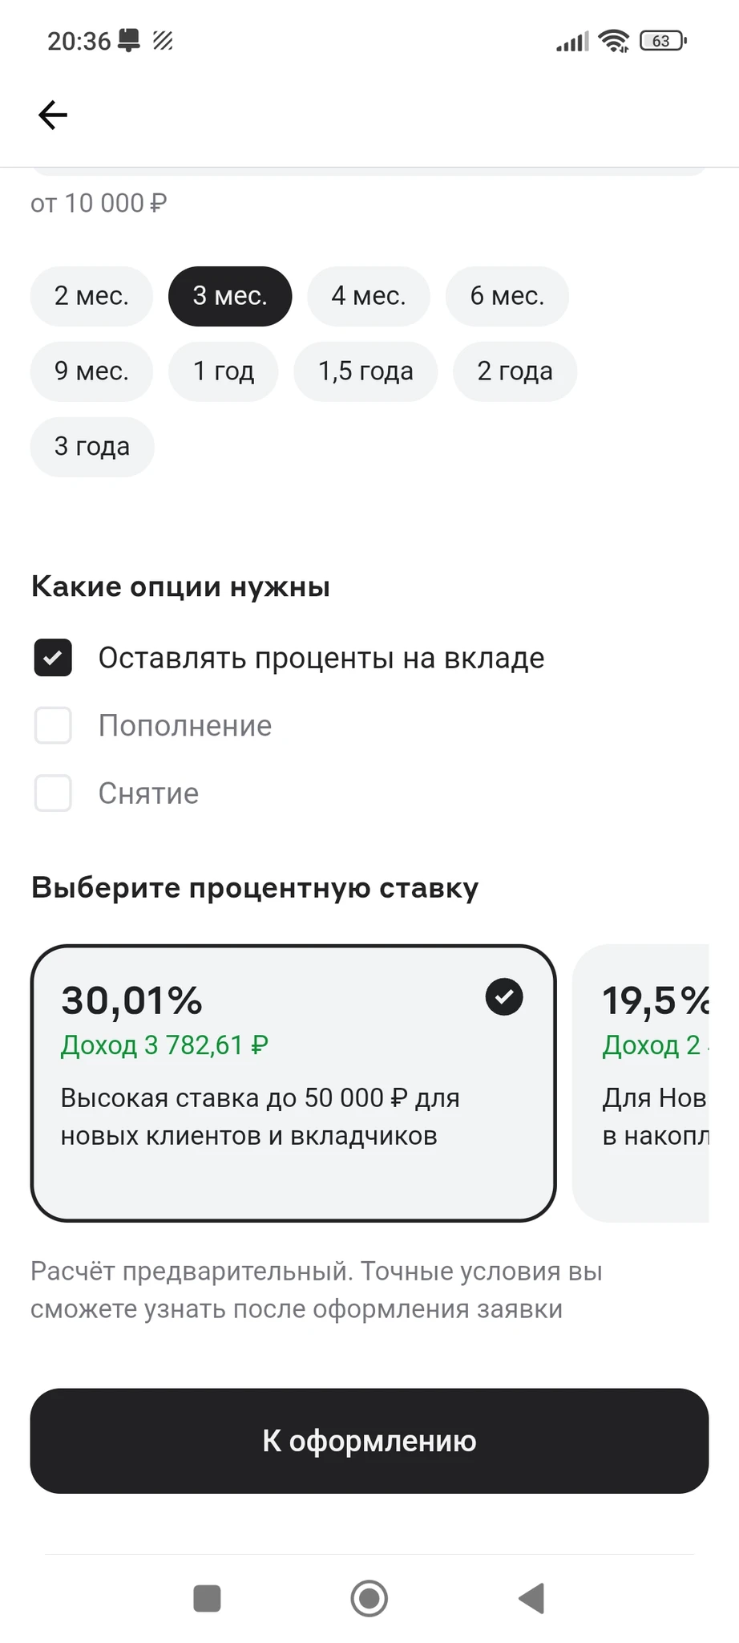This screenshot has width=739, height=1643.
Task: Choose the "2 года" term chip
Action: tap(515, 371)
